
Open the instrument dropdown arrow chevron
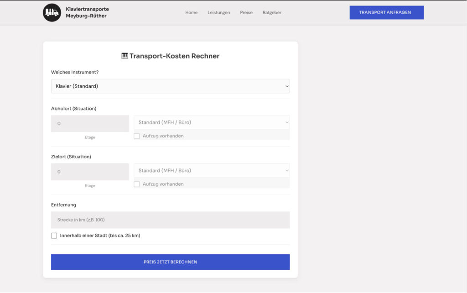point(287,86)
